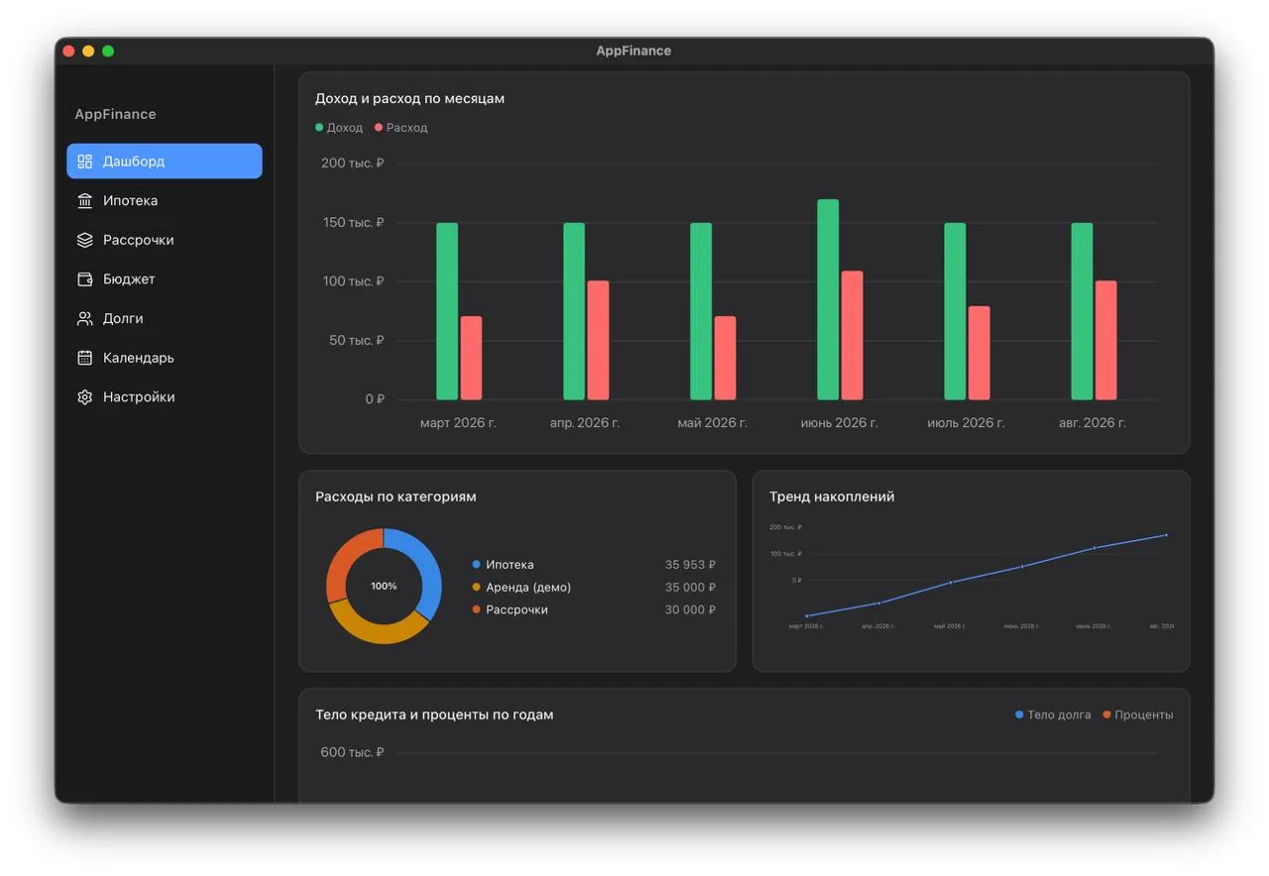Open the Дашборд section

click(165, 162)
